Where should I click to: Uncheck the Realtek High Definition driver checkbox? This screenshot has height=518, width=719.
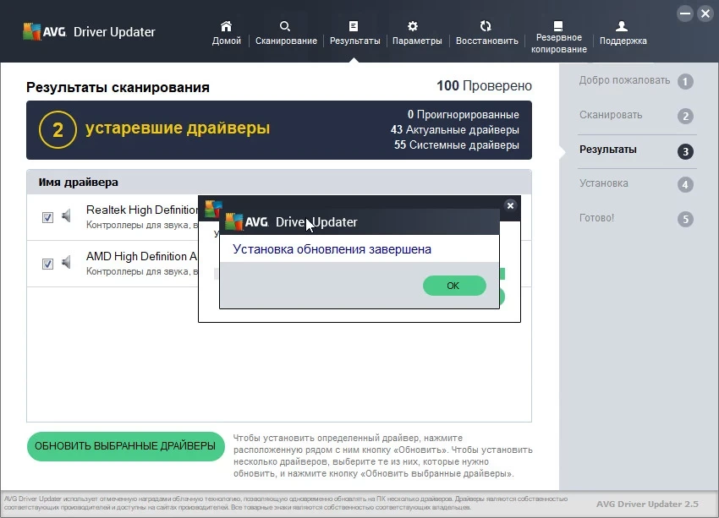coord(47,217)
